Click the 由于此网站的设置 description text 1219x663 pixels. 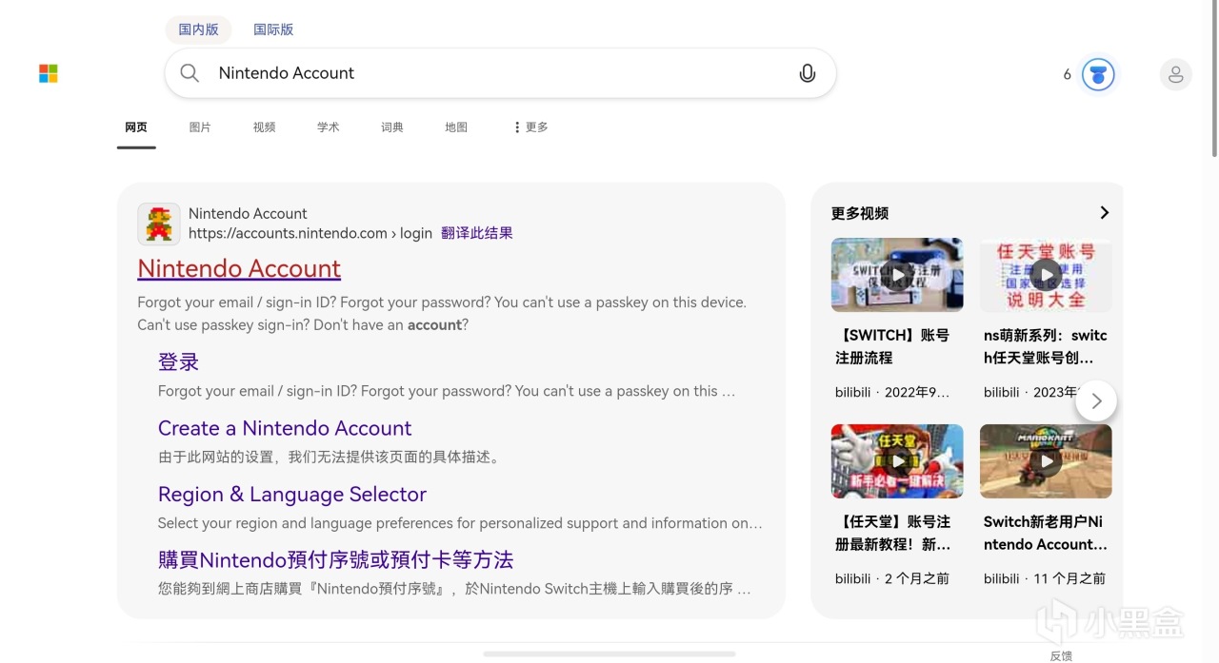[x=331, y=457]
